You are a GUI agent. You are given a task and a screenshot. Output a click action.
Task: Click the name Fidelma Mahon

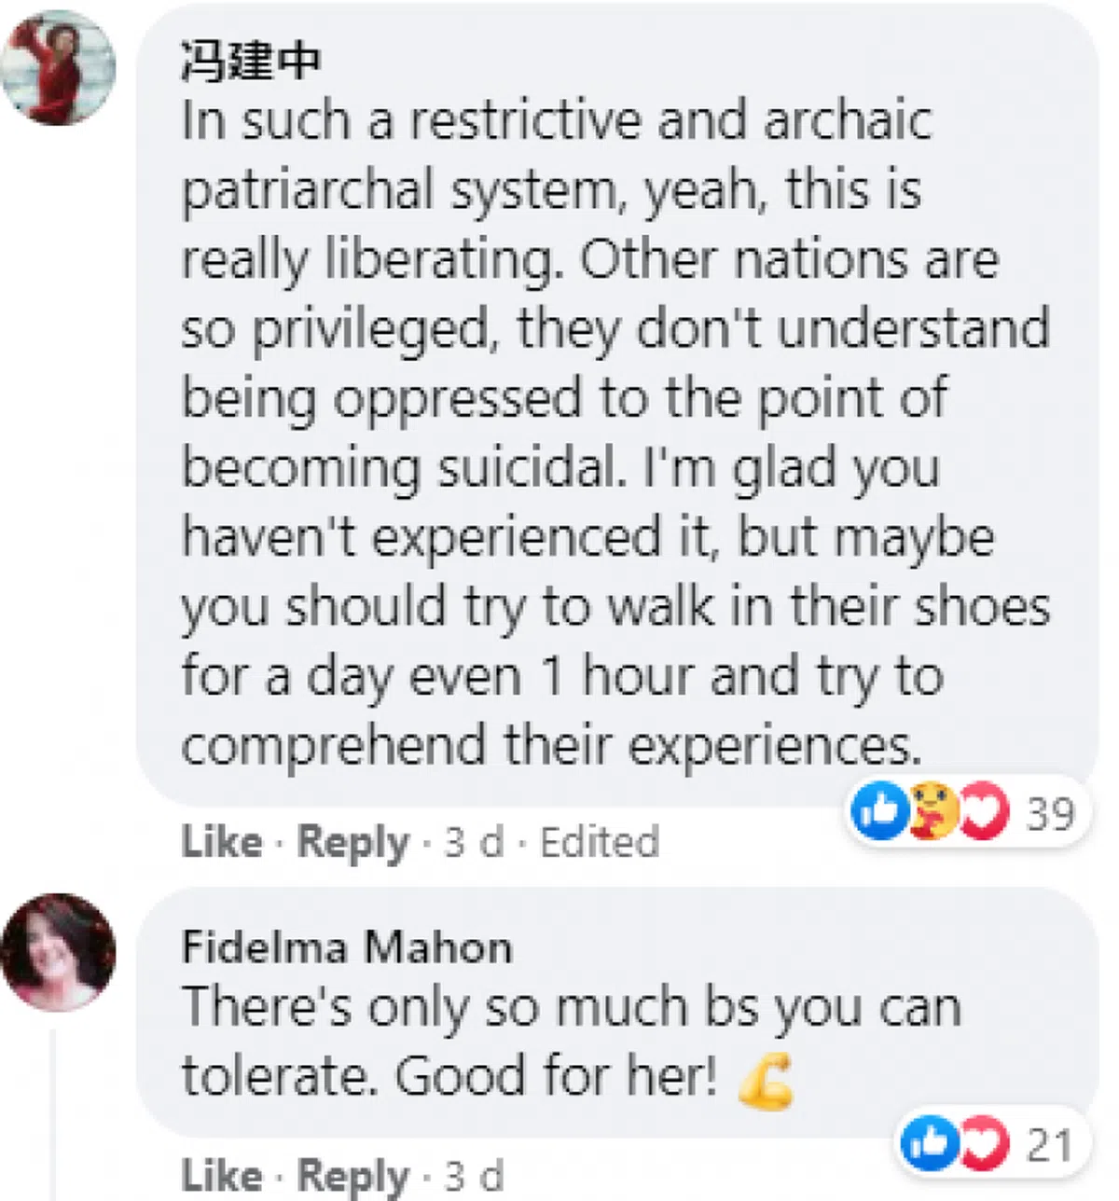point(347,948)
